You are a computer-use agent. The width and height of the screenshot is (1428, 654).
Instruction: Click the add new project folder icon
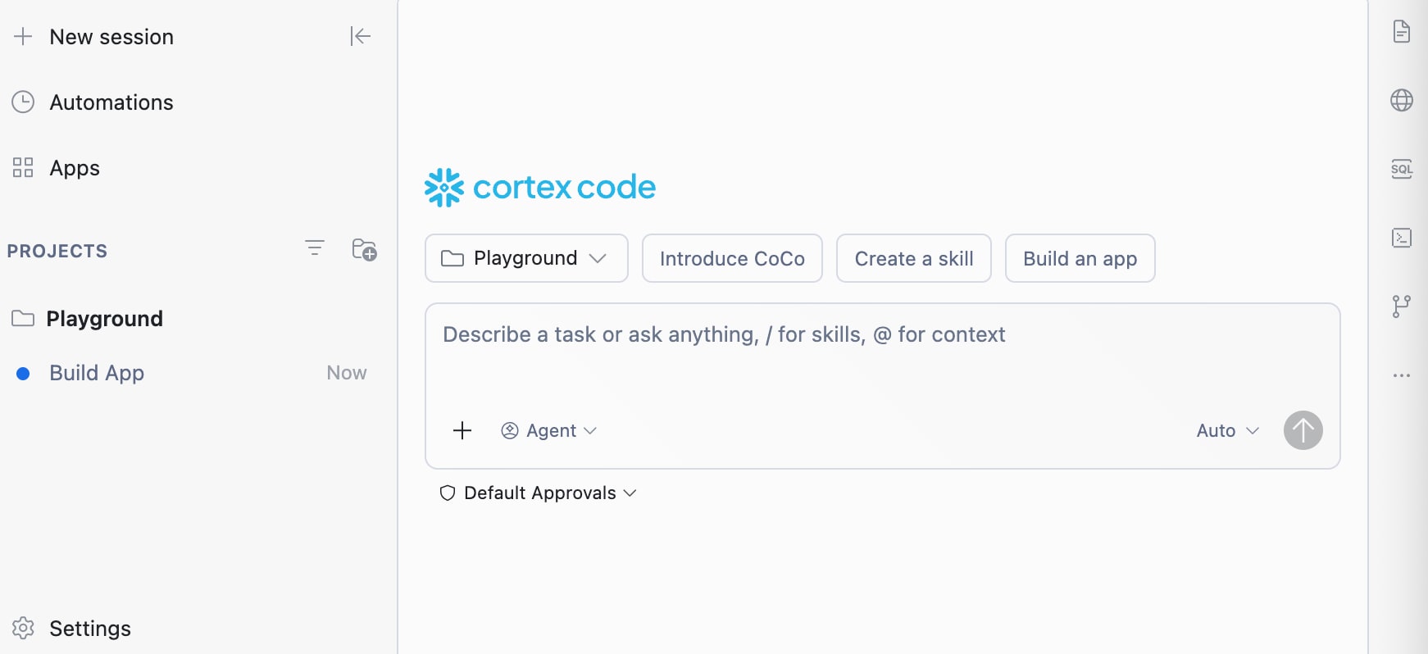coord(364,249)
